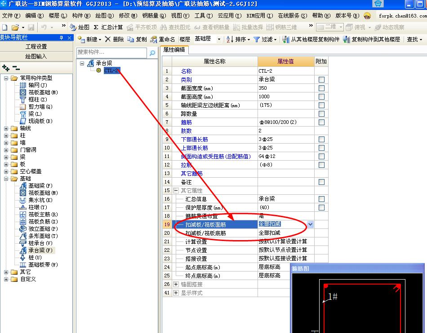
Task: Toggle 附加 checkbox for 截面高度 row
Action: (321, 97)
